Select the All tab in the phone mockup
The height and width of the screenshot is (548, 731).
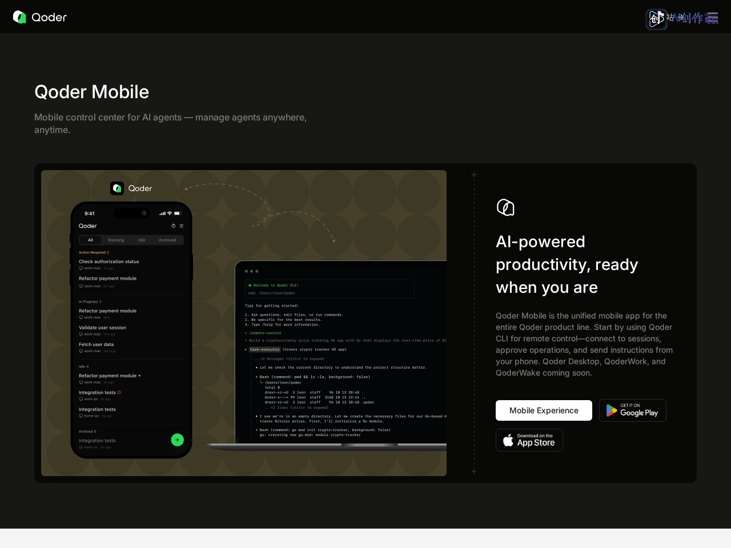[x=90, y=240]
